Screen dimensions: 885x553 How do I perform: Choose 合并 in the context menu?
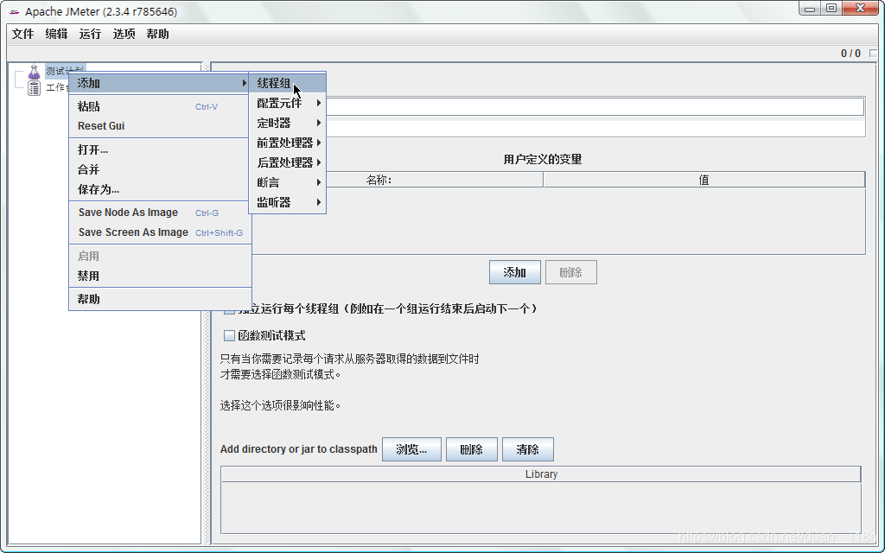click(160, 169)
